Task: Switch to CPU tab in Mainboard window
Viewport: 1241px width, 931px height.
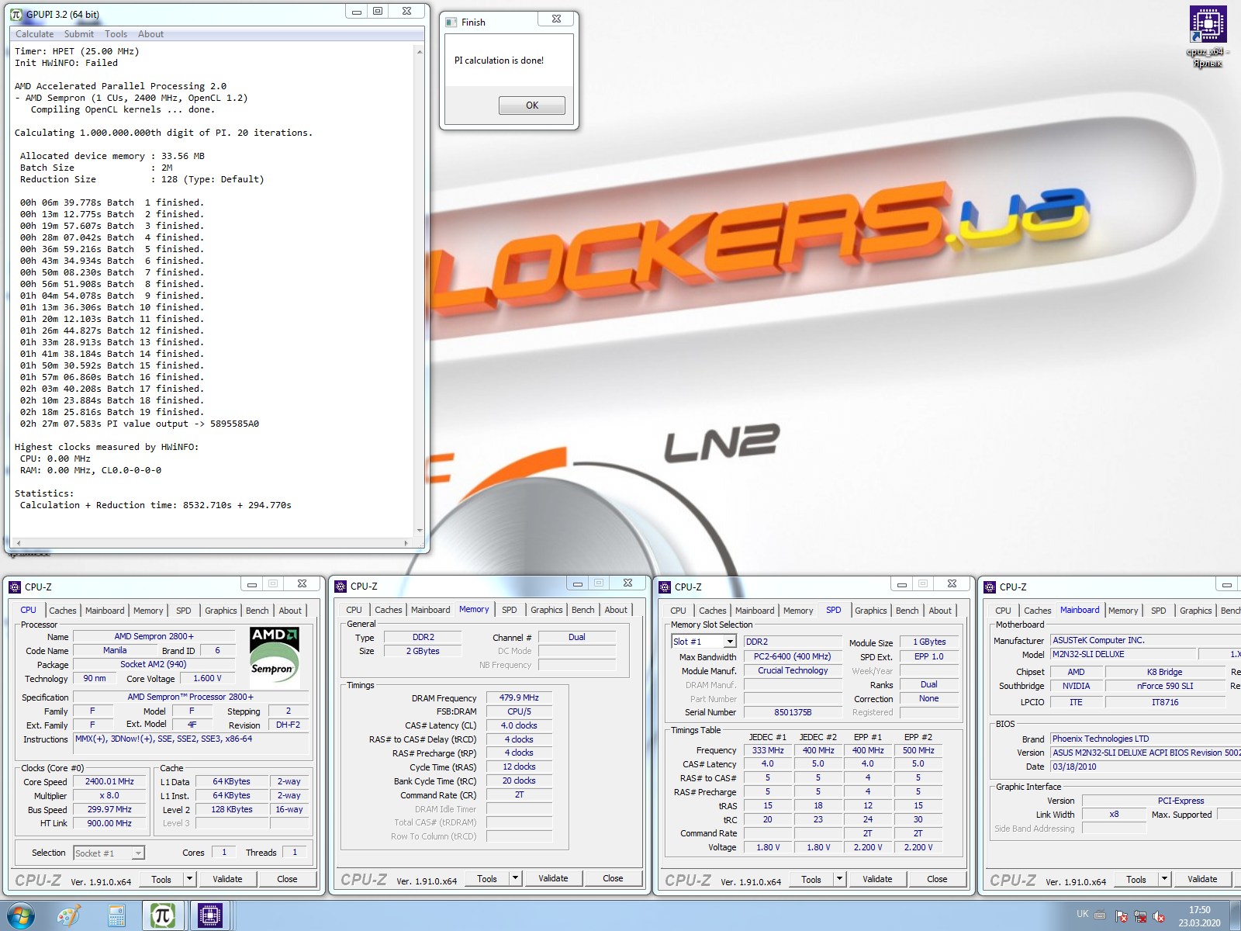Action: 1003,611
